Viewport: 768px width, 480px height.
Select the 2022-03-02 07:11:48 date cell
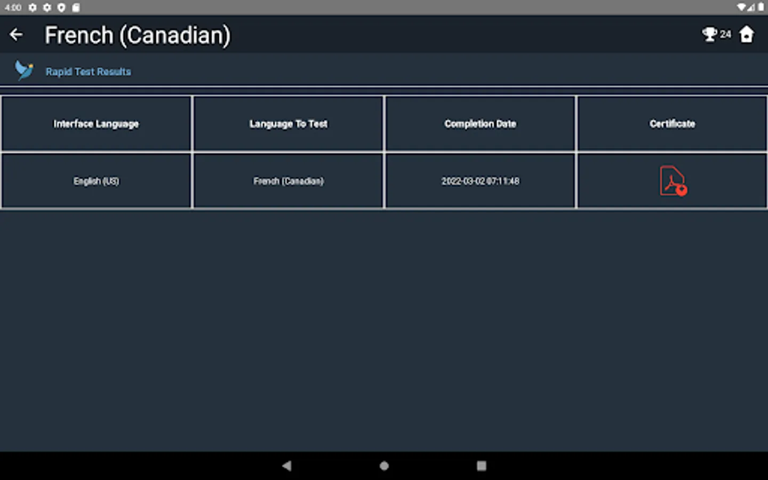point(480,181)
